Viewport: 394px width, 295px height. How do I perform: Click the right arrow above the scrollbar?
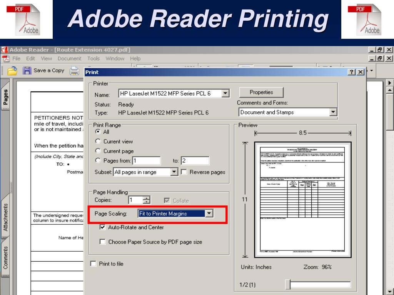coord(389,83)
